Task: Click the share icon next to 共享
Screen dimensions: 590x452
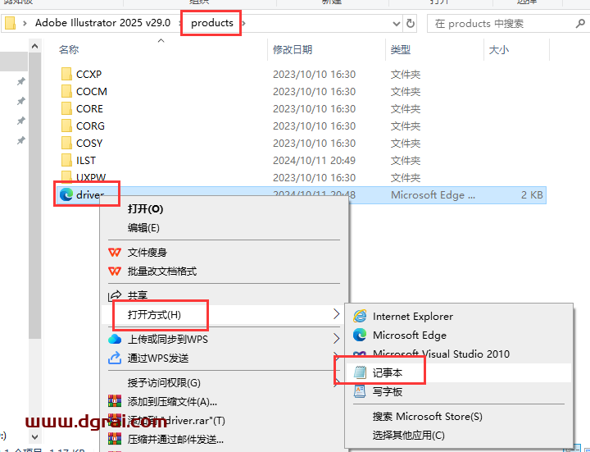Action: click(115, 295)
